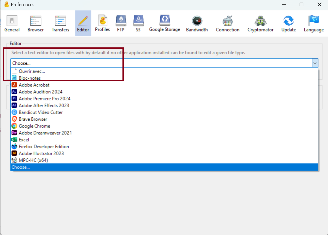
Task: Choose Brave Browser as the editor
Action: 164,119
